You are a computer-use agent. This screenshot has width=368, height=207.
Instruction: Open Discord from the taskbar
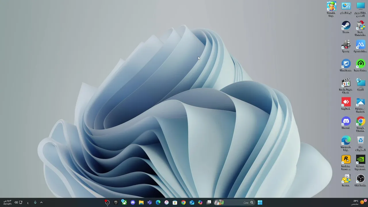[133, 202]
